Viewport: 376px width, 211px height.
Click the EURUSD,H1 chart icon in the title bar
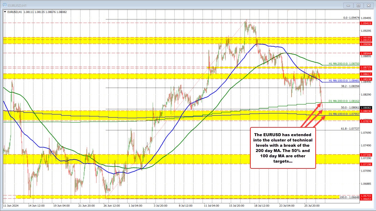6,5
